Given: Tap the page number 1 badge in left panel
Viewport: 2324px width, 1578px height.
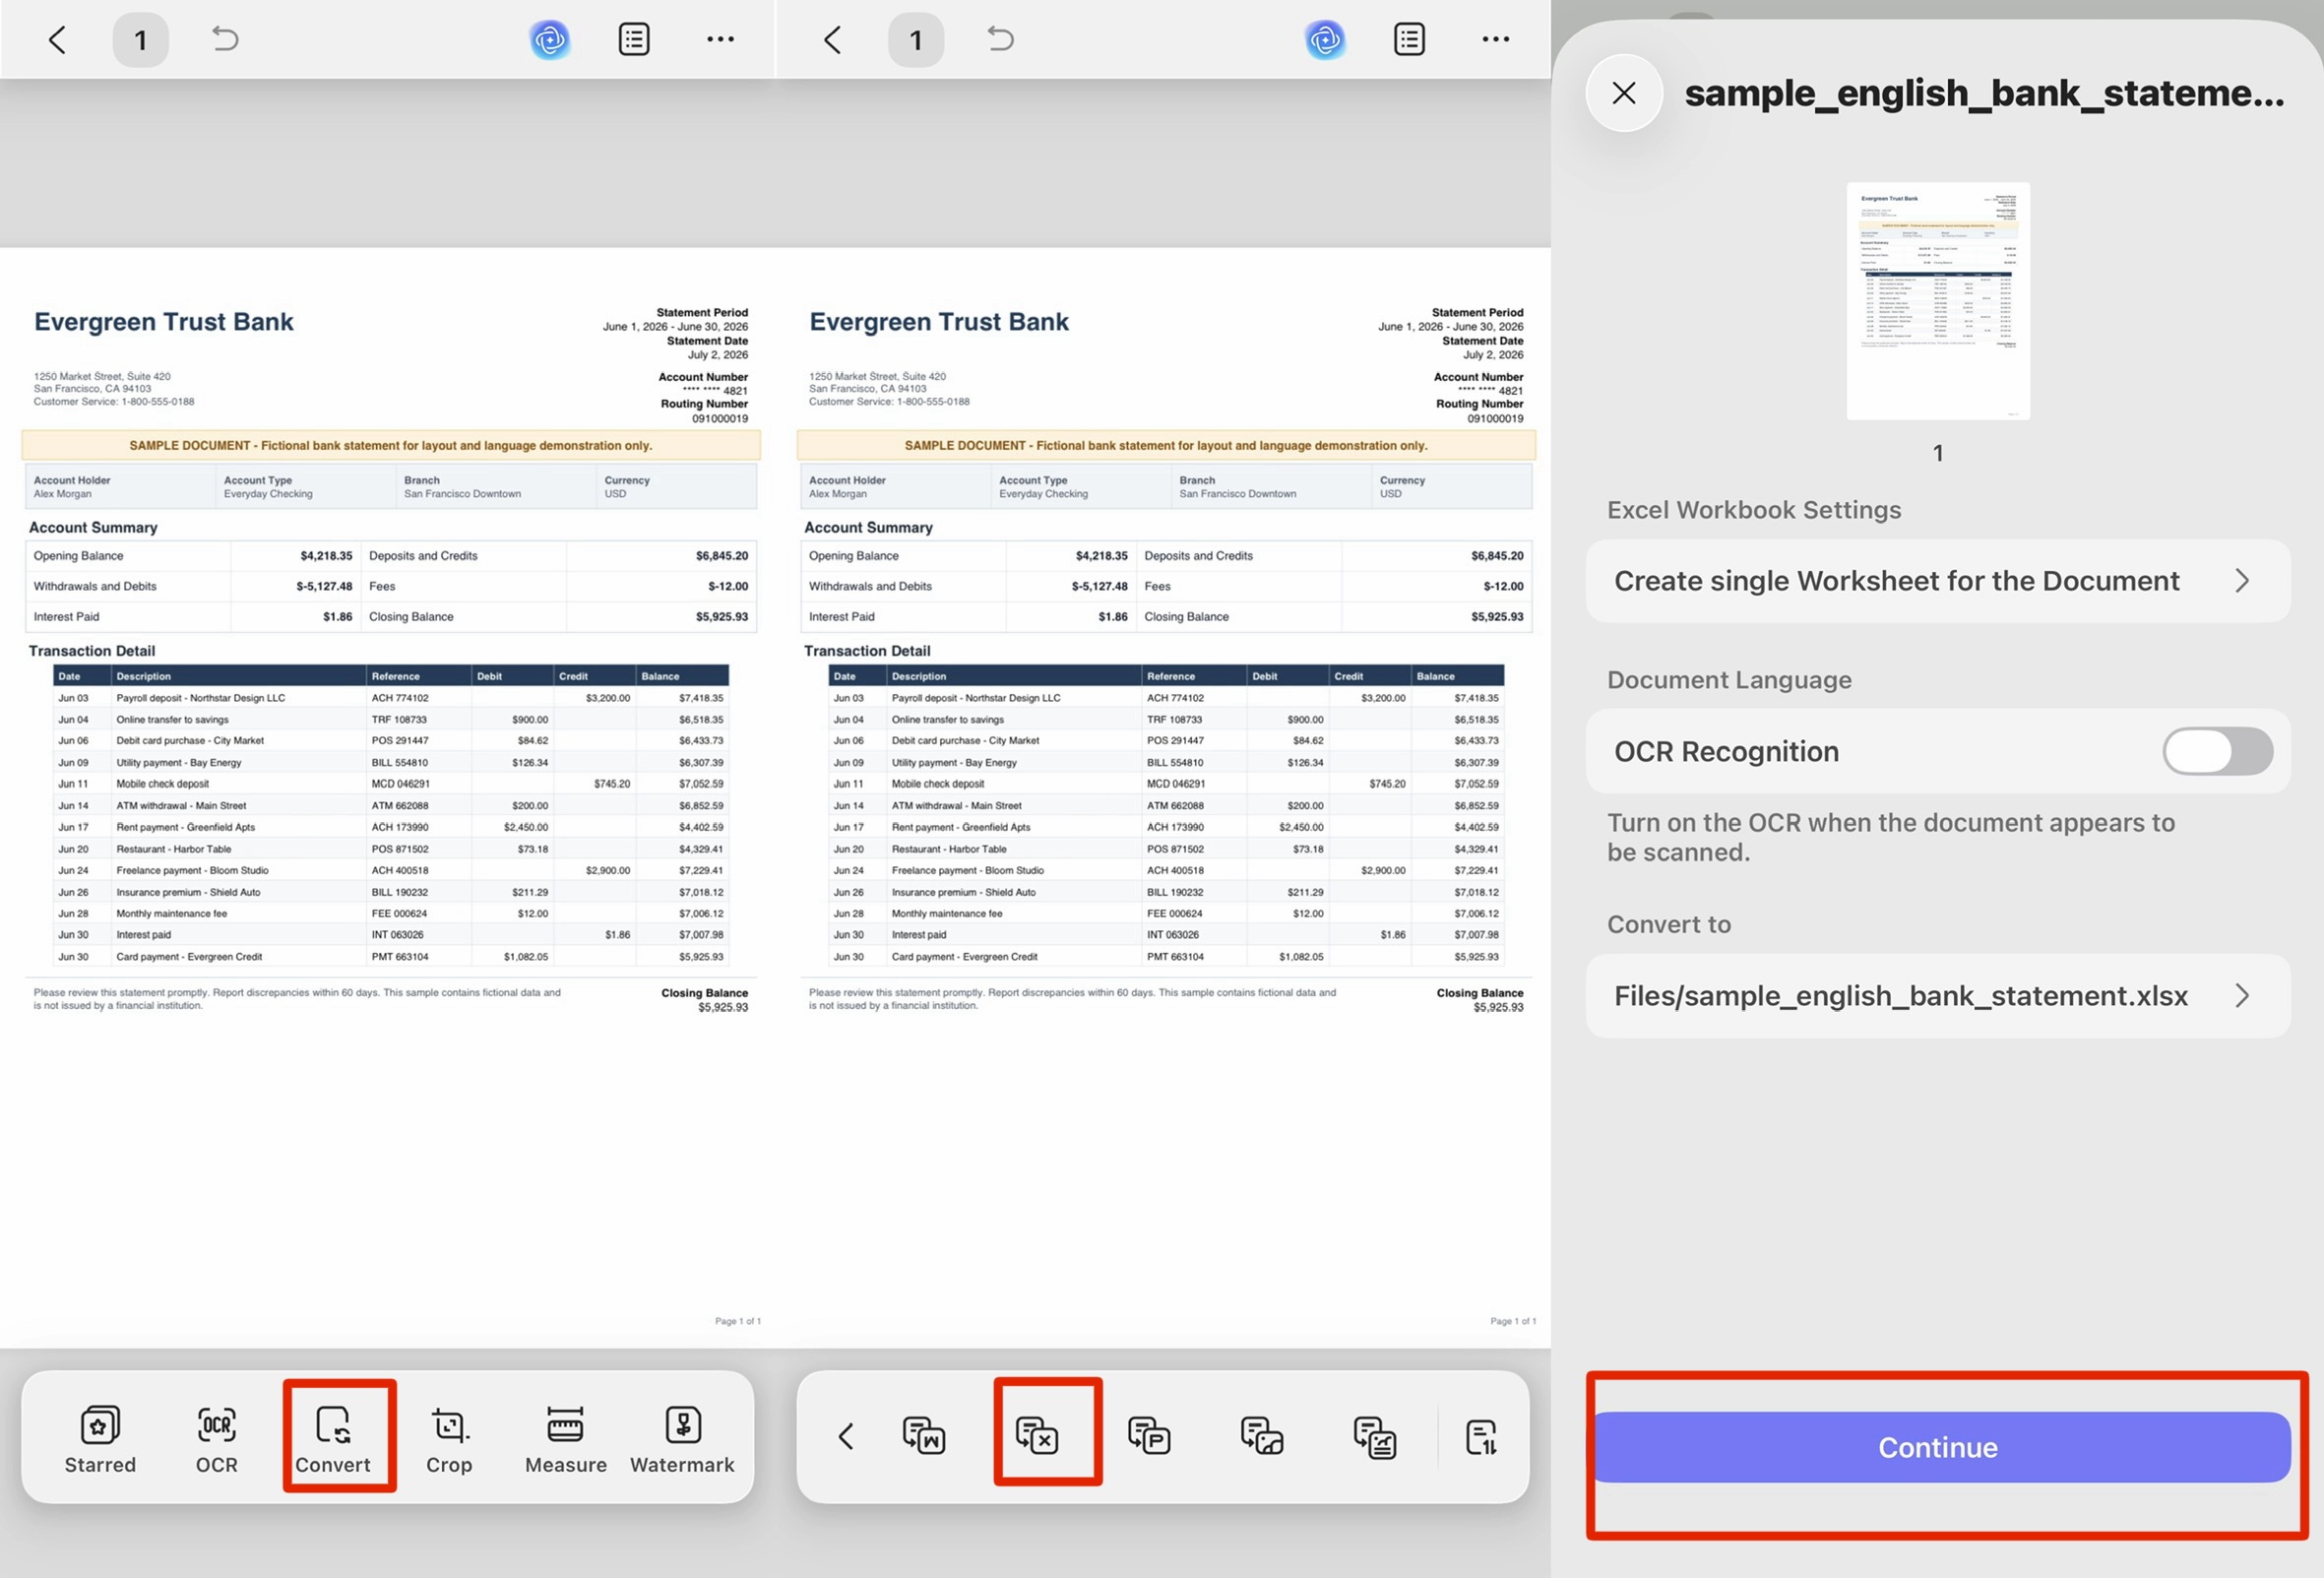Looking at the screenshot, I should click(140, 40).
